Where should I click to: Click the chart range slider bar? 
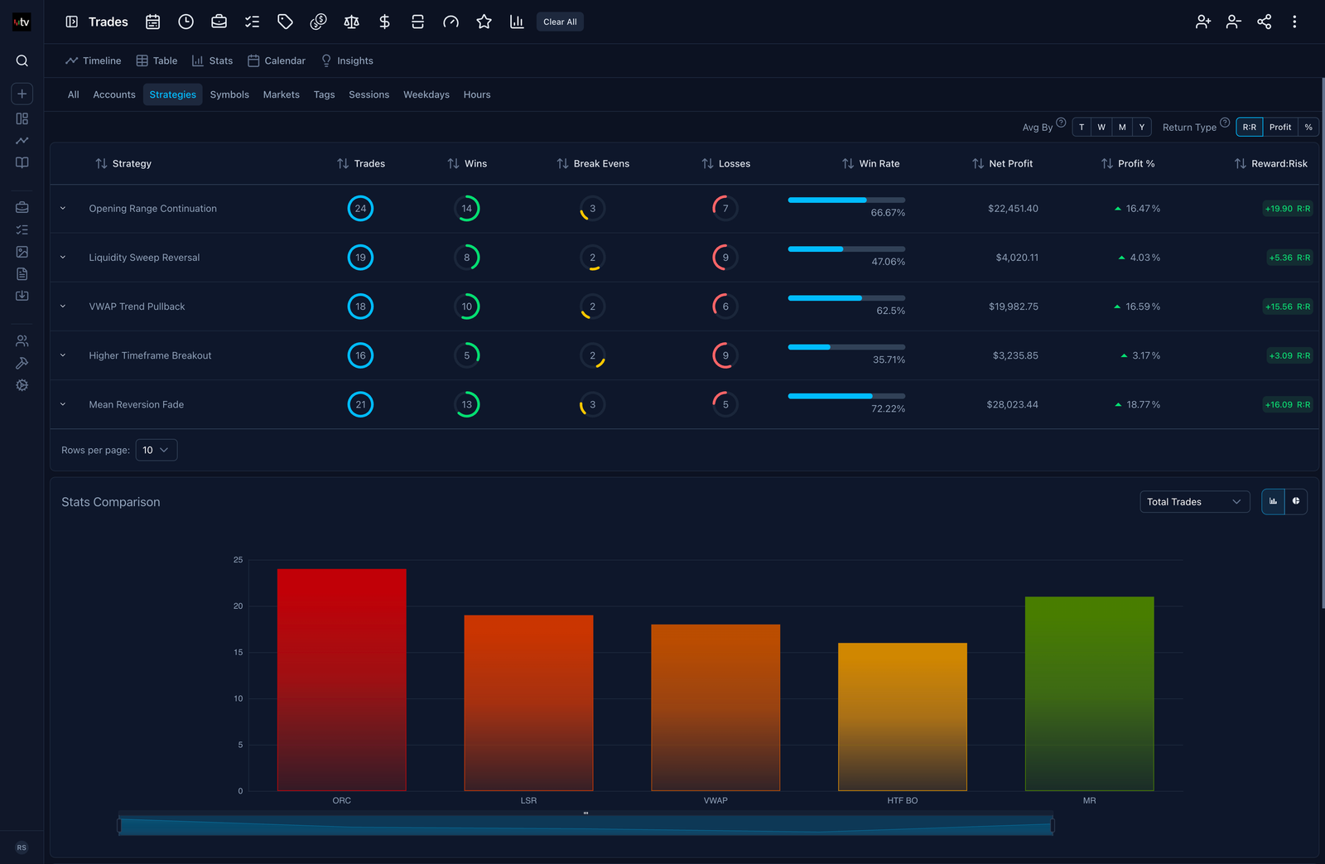coord(585,826)
